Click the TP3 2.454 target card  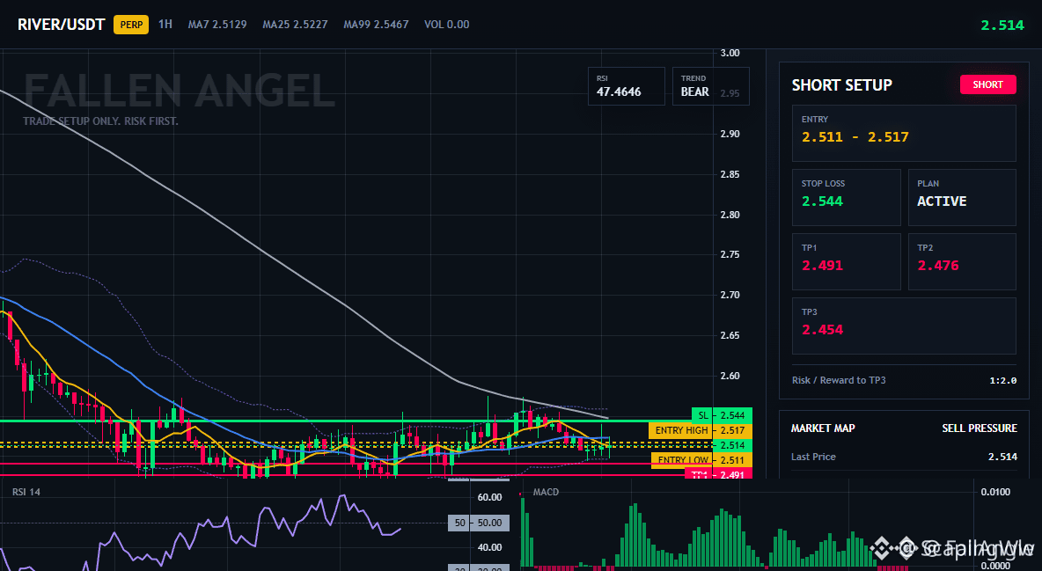[x=904, y=326]
